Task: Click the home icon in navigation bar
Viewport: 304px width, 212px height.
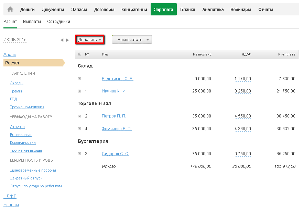Action: (x=10, y=10)
